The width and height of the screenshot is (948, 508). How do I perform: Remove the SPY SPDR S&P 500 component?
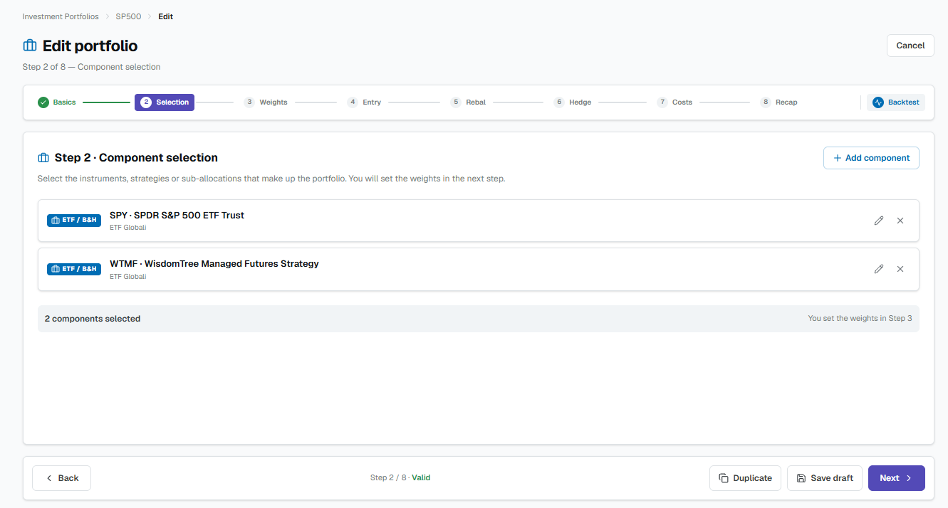pyautogui.click(x=900, y=221)
